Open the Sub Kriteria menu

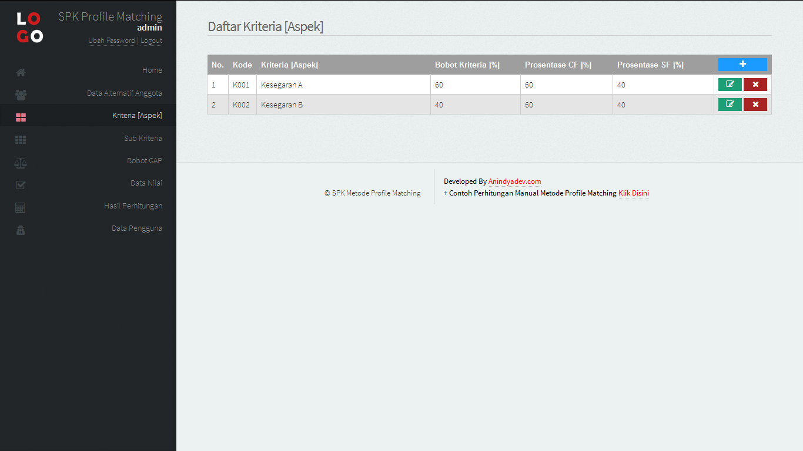[x=143, y=139]
